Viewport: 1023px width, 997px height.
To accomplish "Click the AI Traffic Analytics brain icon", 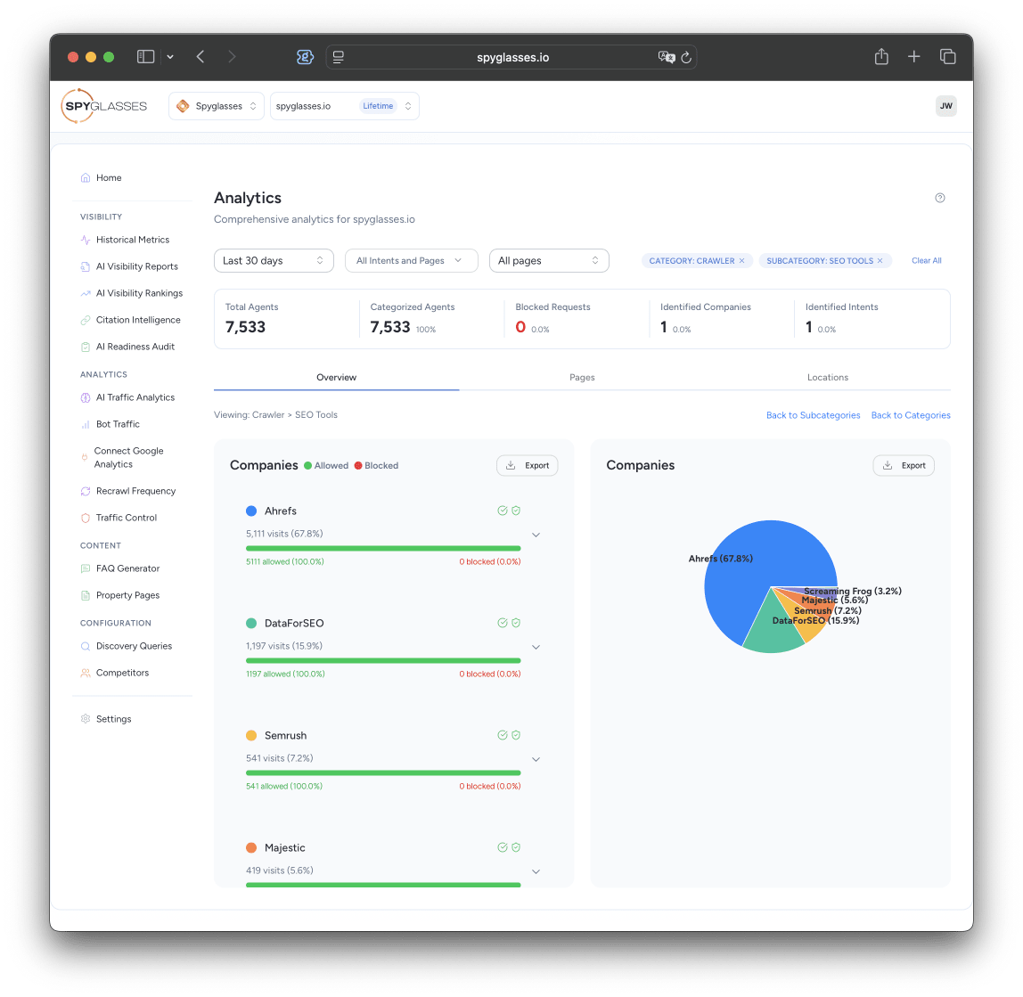I will (86, 397).
